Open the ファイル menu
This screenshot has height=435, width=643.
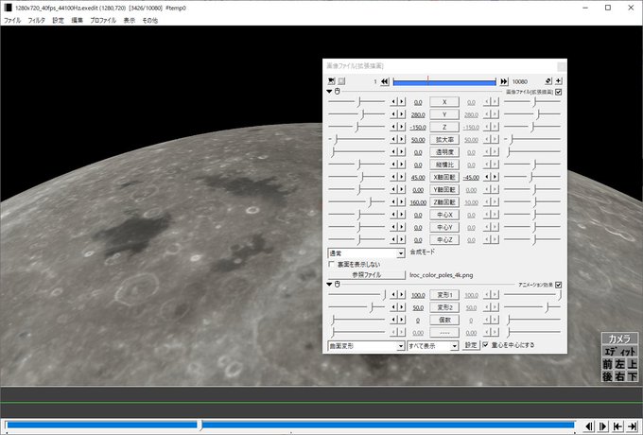pyautogui.click(x=12, y=20)
